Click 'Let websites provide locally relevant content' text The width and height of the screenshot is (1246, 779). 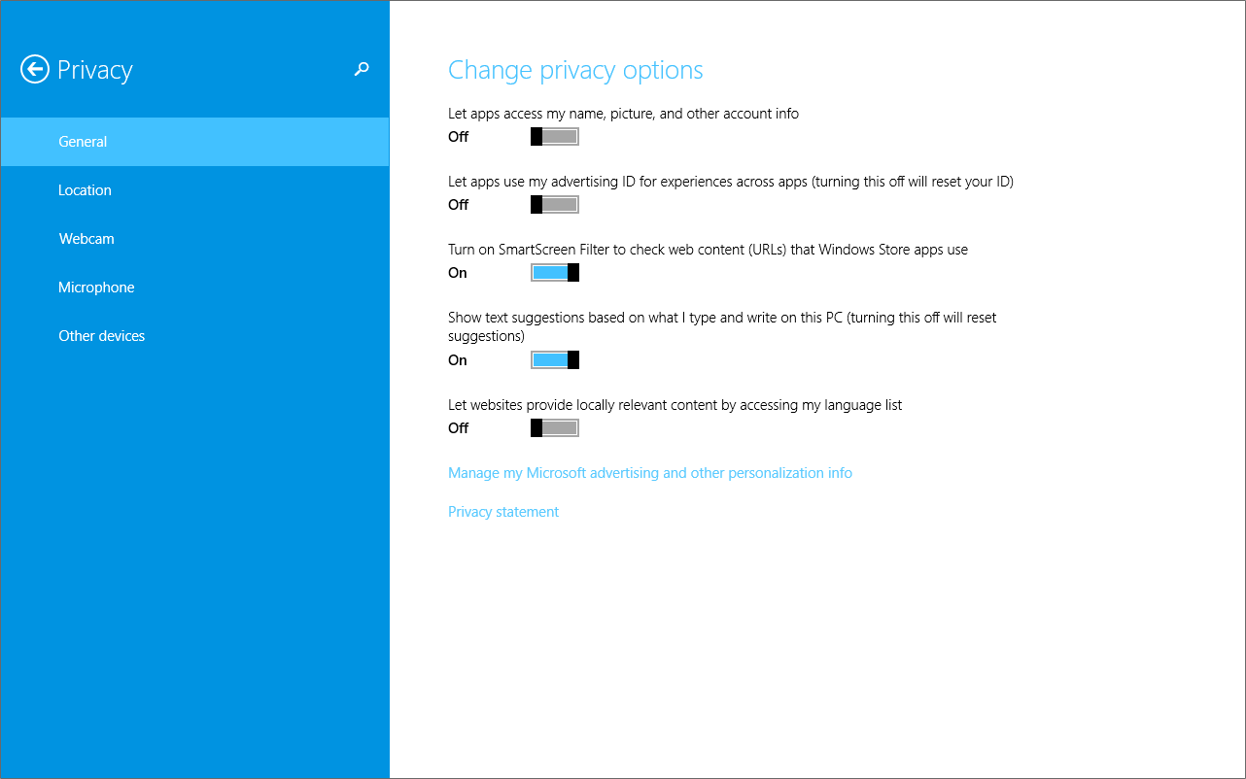[x=675, y=405]
